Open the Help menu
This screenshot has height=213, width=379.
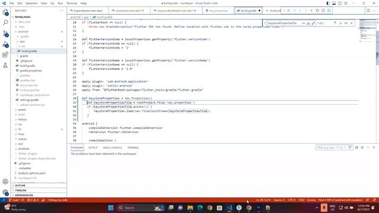coord(83,4)
